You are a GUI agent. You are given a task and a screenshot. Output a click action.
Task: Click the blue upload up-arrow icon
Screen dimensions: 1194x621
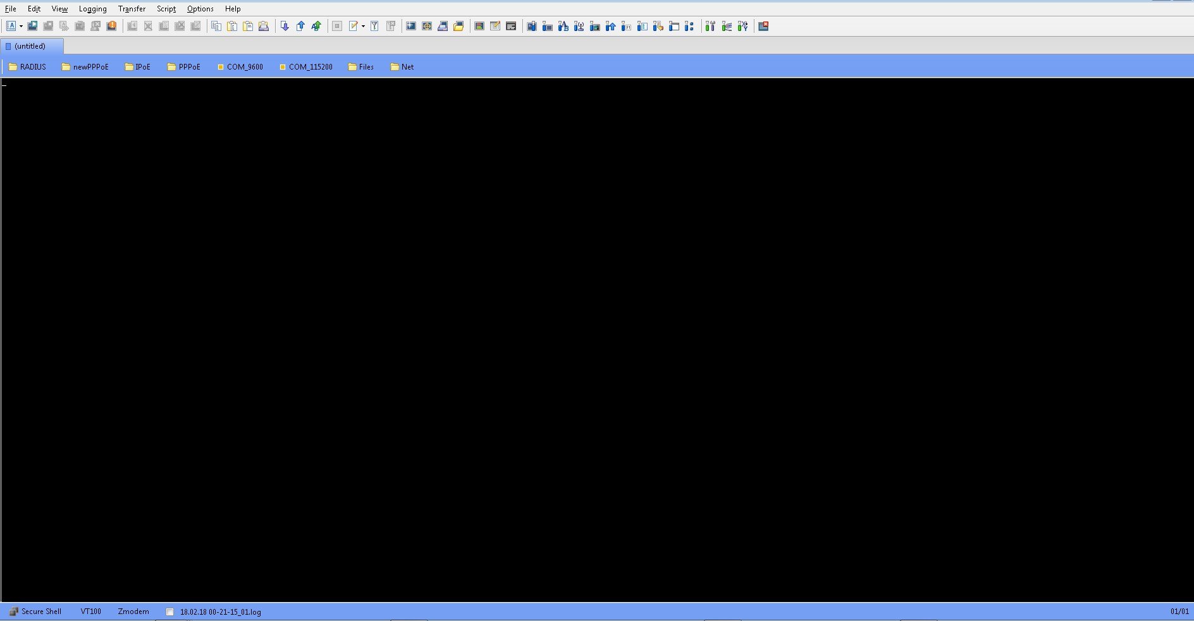pos(300,26)
